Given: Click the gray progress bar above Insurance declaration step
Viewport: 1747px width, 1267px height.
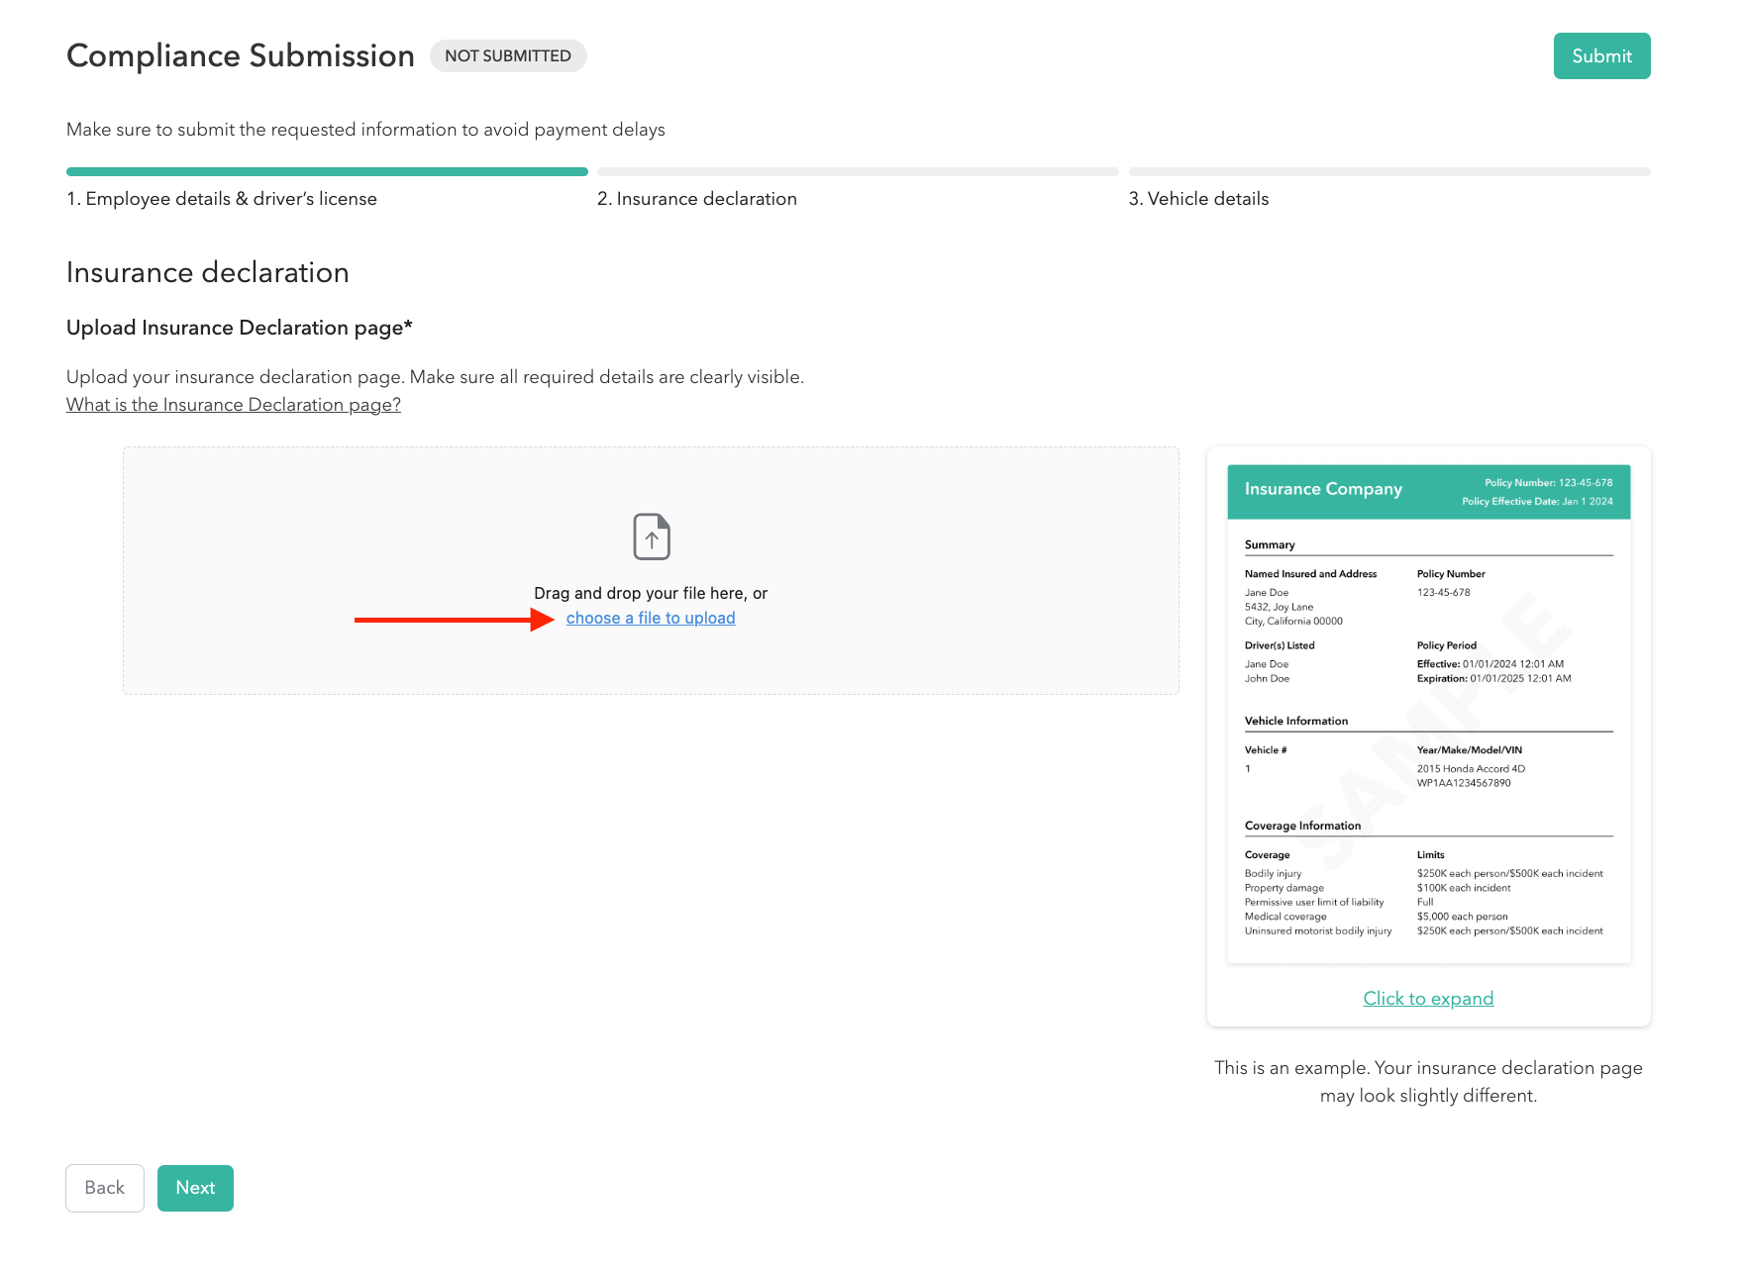Looking at the screenshot, I should (x=858, y=172).
